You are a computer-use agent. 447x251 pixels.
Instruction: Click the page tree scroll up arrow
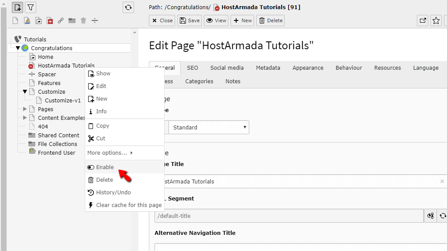pos(134,32)
